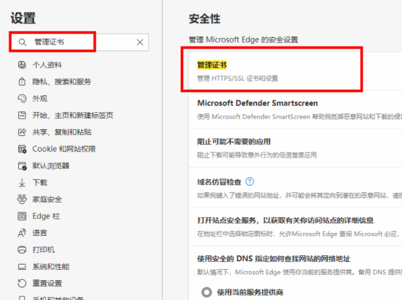Click the 域名仿冒检查 help question icon

pos(250,182)
